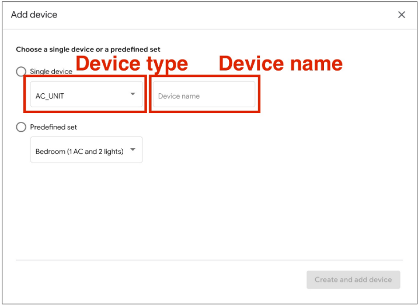Click the 'Bedroom (1 AC and 2 lights)' text
The image size is (418, 305).
79,152
